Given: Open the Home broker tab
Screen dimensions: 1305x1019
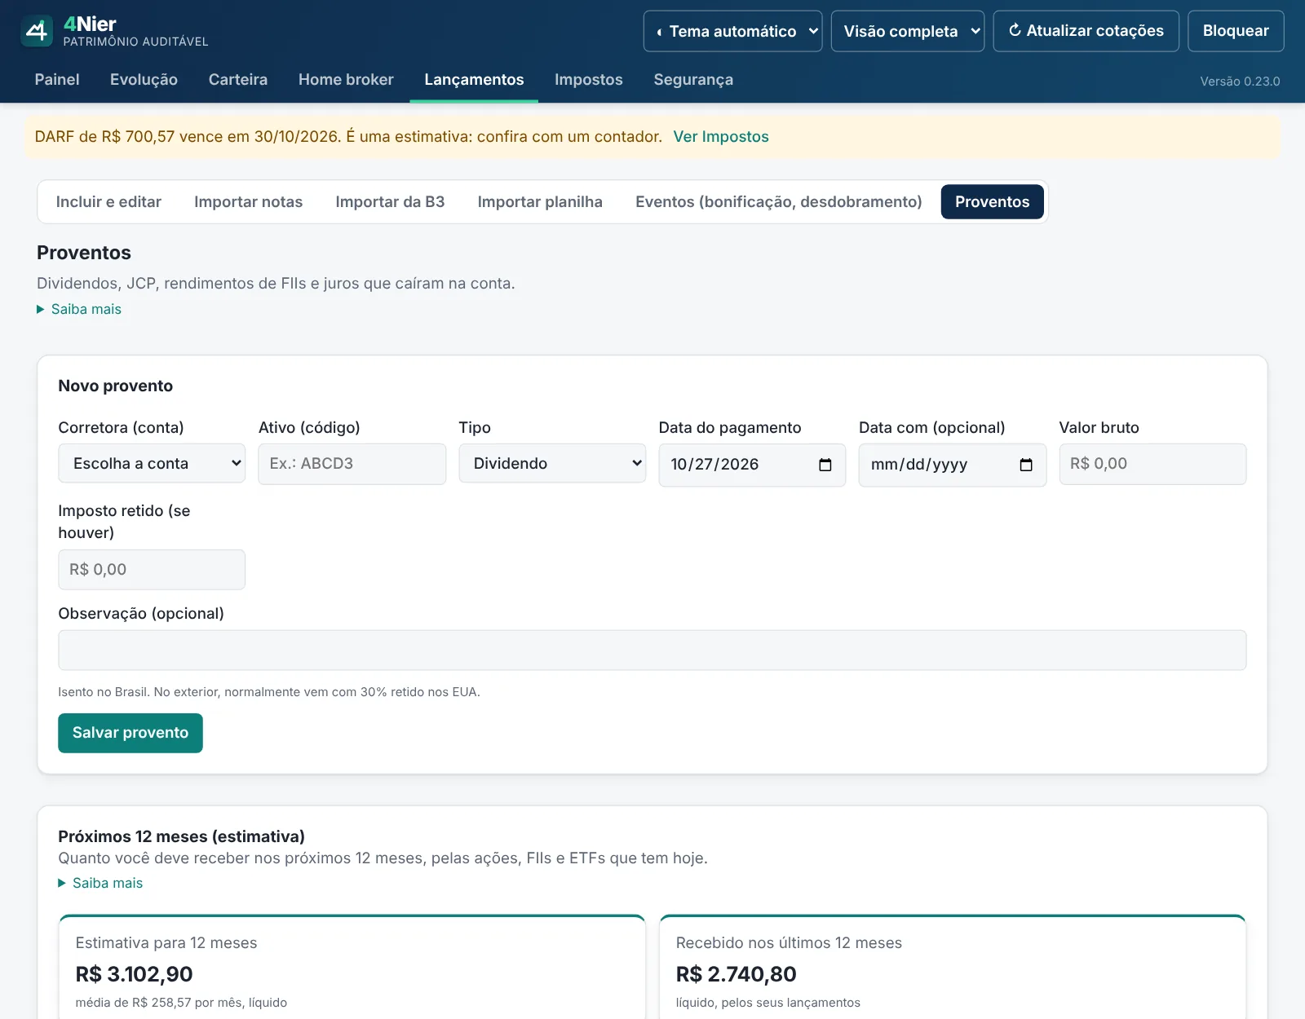Looking at the screenshot, I should pyautogui.click(x=346, y=79).
